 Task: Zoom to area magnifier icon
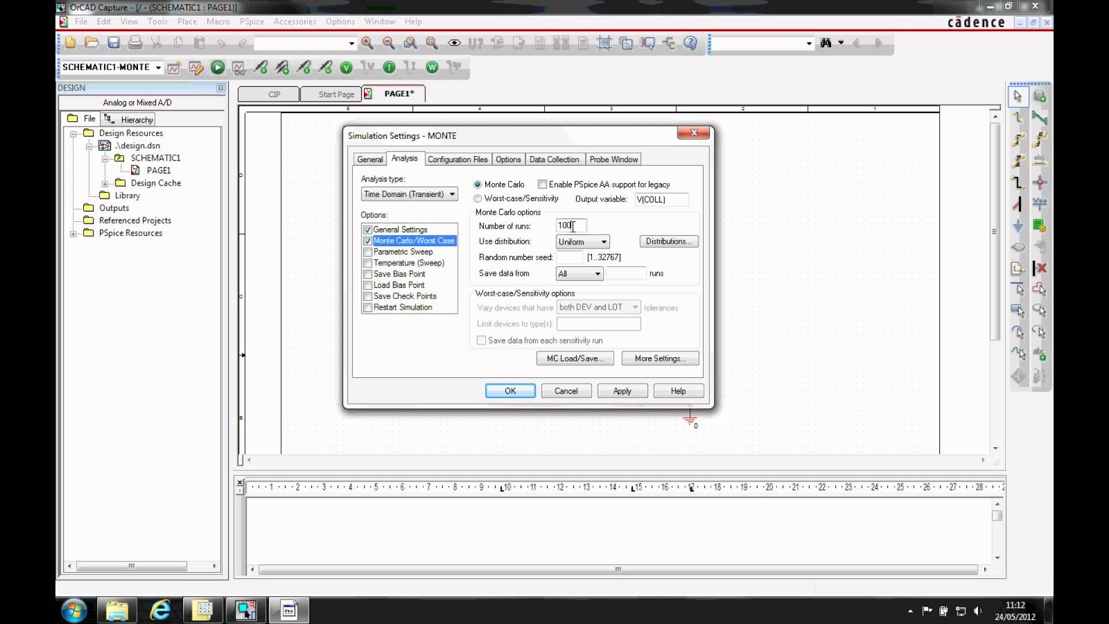tap(410, 43)
